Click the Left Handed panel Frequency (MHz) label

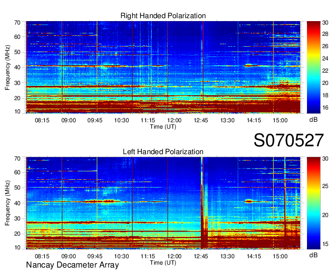point(7,203)
